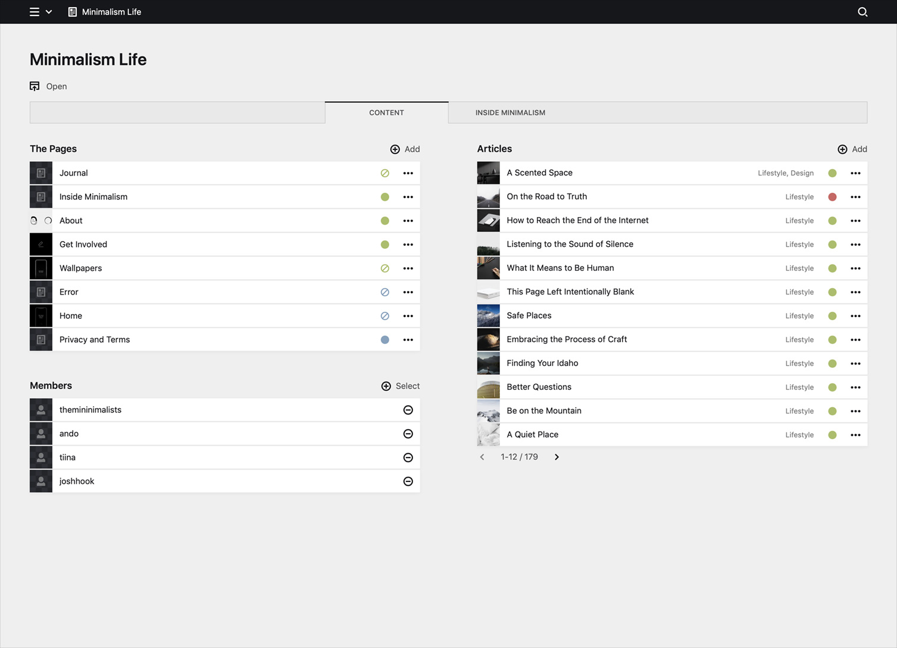Open the ellipsis menu for Privacy and Terms
The width and height of the screenshot is (897, 648).
pos(408,339)
